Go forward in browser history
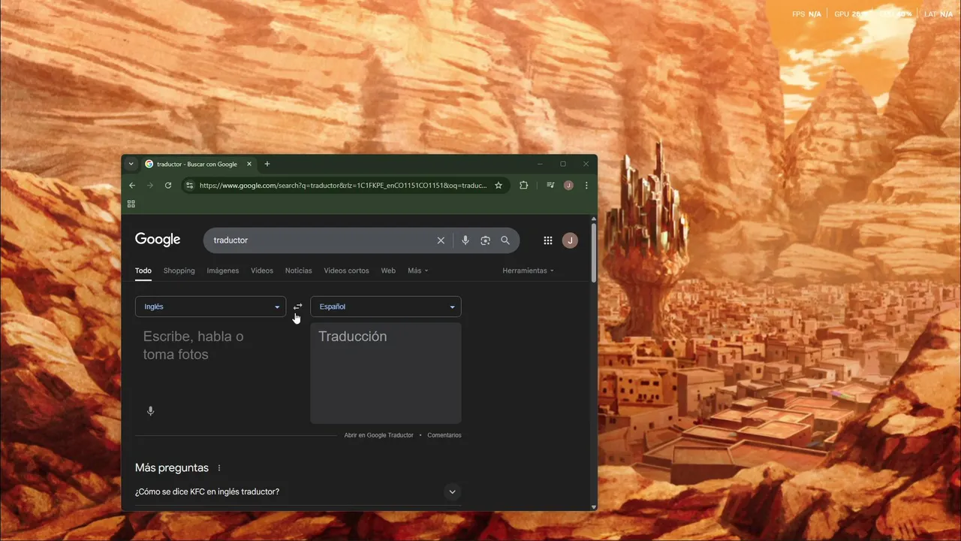Image resolution: width=961 pixels, height=541 pixels. click(150, 186)
